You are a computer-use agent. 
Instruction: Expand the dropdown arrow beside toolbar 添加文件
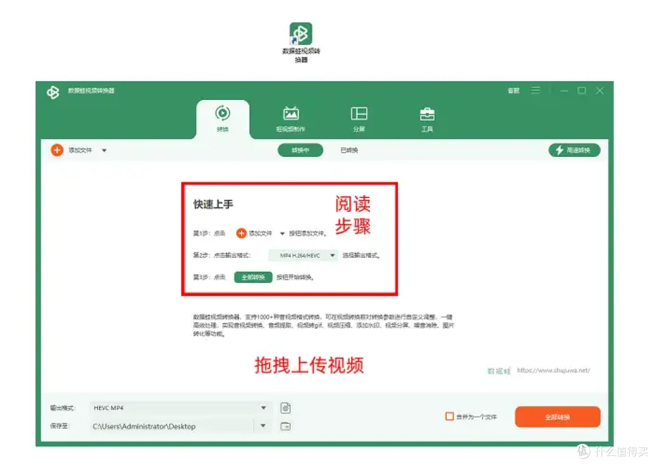pyautogui.click(x=104, y=151)
